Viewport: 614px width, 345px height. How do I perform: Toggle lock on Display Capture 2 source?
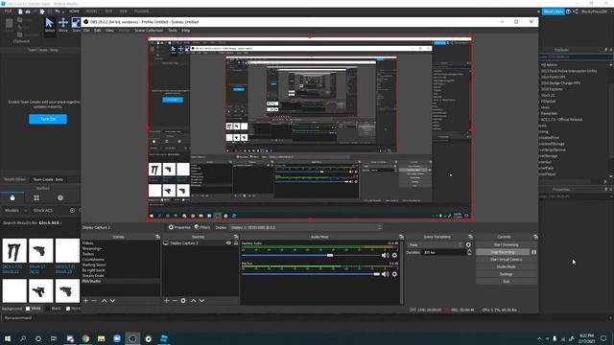(x=236, y=242)
